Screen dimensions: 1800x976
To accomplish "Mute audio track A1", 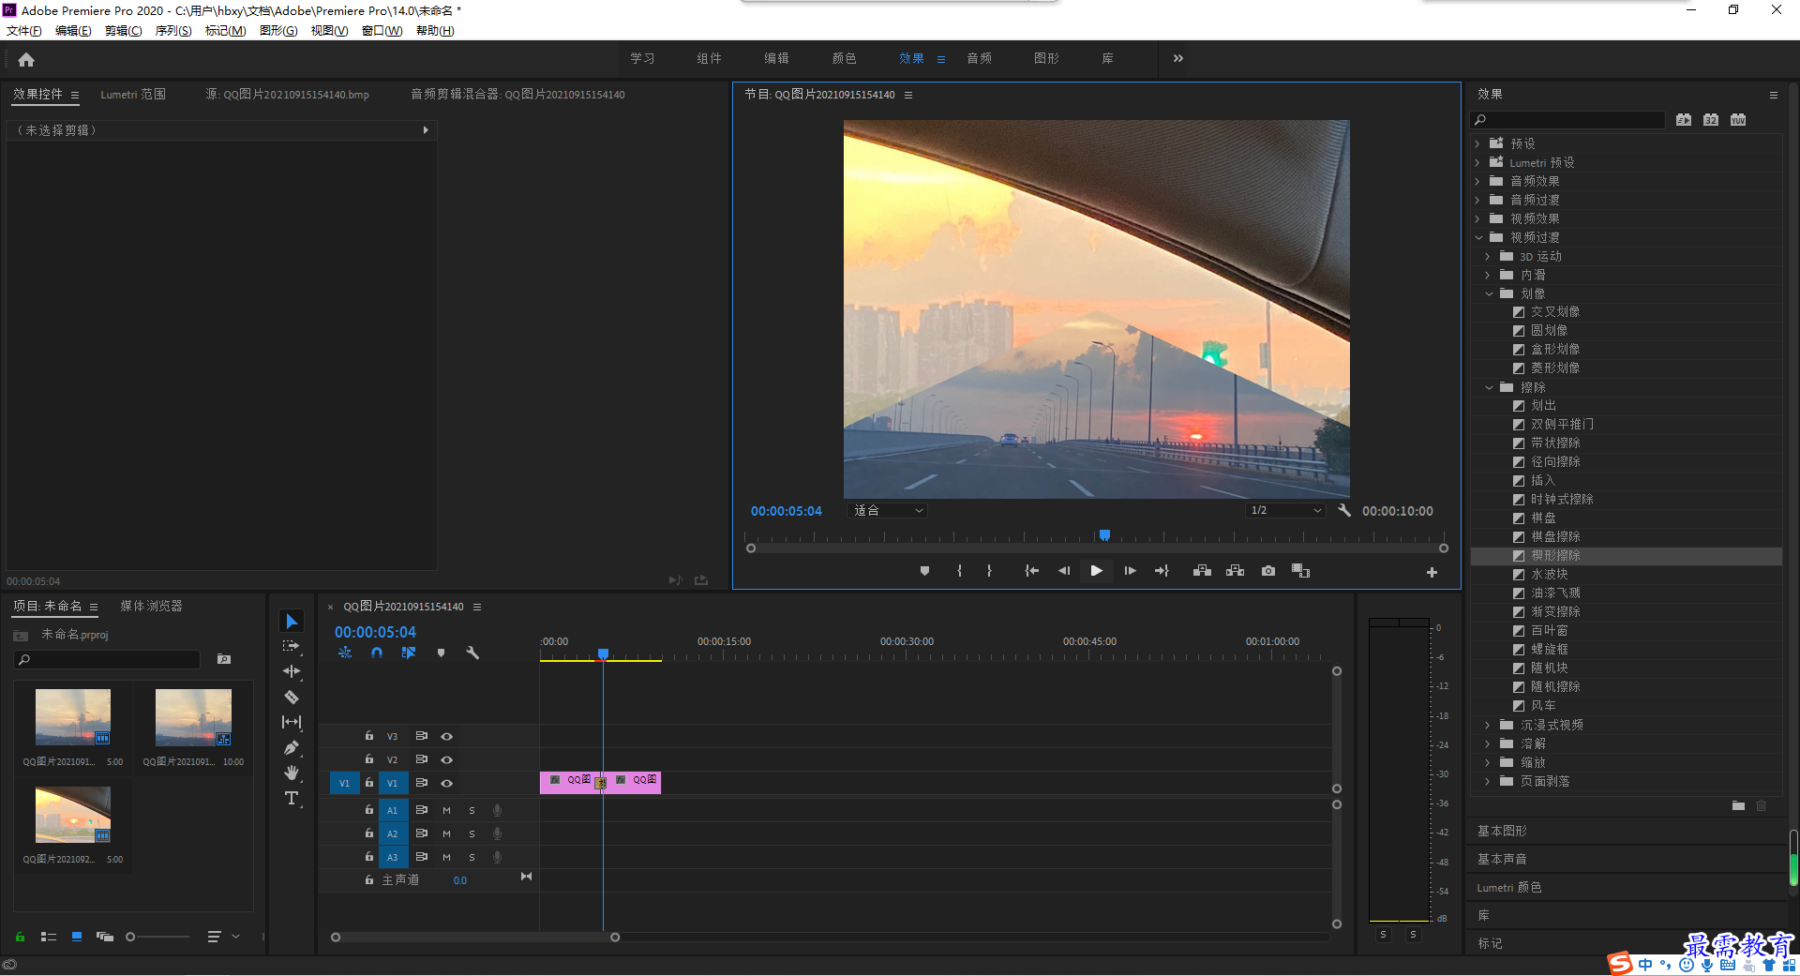I will pyautogui.click(x=446, y=810).
